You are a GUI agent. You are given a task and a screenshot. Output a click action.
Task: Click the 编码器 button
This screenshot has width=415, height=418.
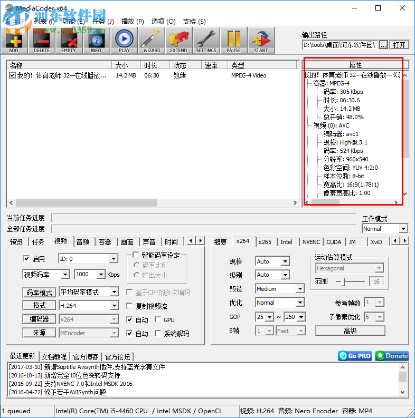(x=39, y=319)
